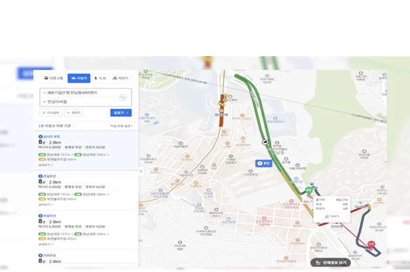Viewport: 410px width, 272px height.
Task: Click the 연료비 423원 text in route 1
Action: pos(95,147)
